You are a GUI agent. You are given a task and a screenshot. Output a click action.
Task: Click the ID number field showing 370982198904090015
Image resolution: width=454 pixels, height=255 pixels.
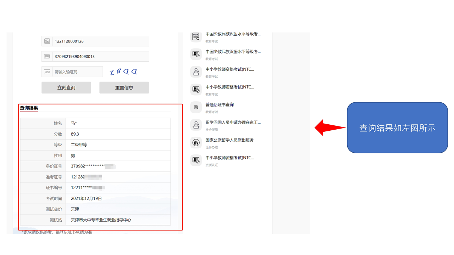(x=100, y=56)
